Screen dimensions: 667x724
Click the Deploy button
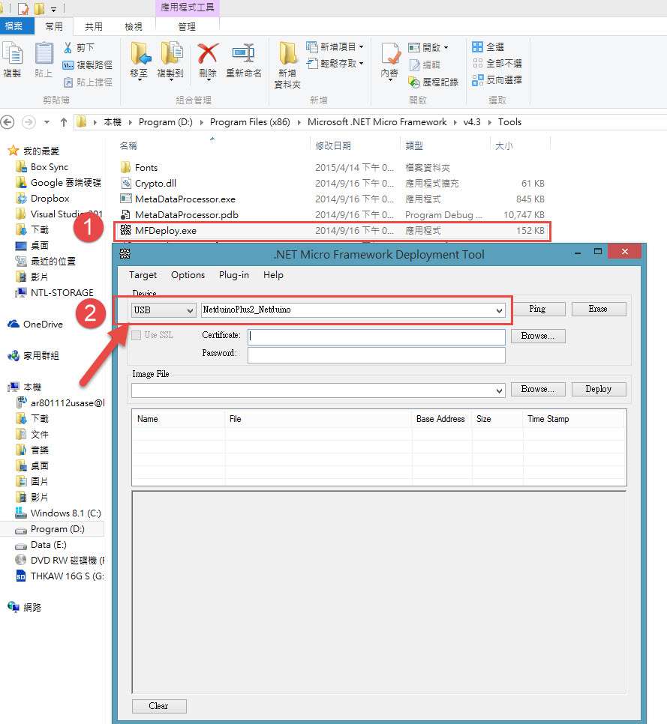tap(599, 389)
